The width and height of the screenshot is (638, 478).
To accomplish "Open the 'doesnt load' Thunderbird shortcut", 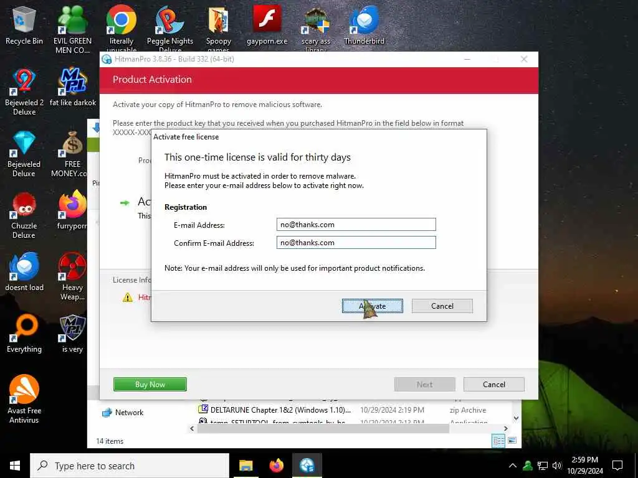I will pos(24,271).
